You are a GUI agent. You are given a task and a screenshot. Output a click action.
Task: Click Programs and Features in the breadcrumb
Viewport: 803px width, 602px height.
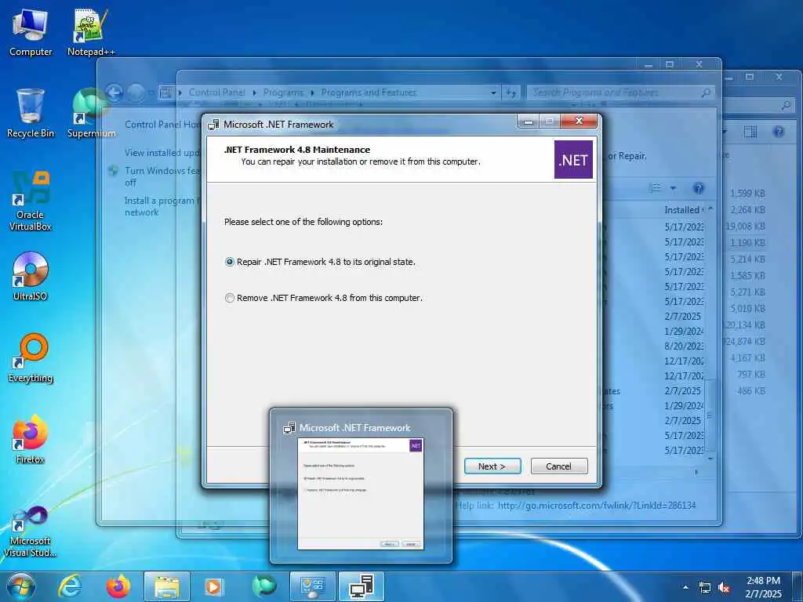tap(369, 92)
